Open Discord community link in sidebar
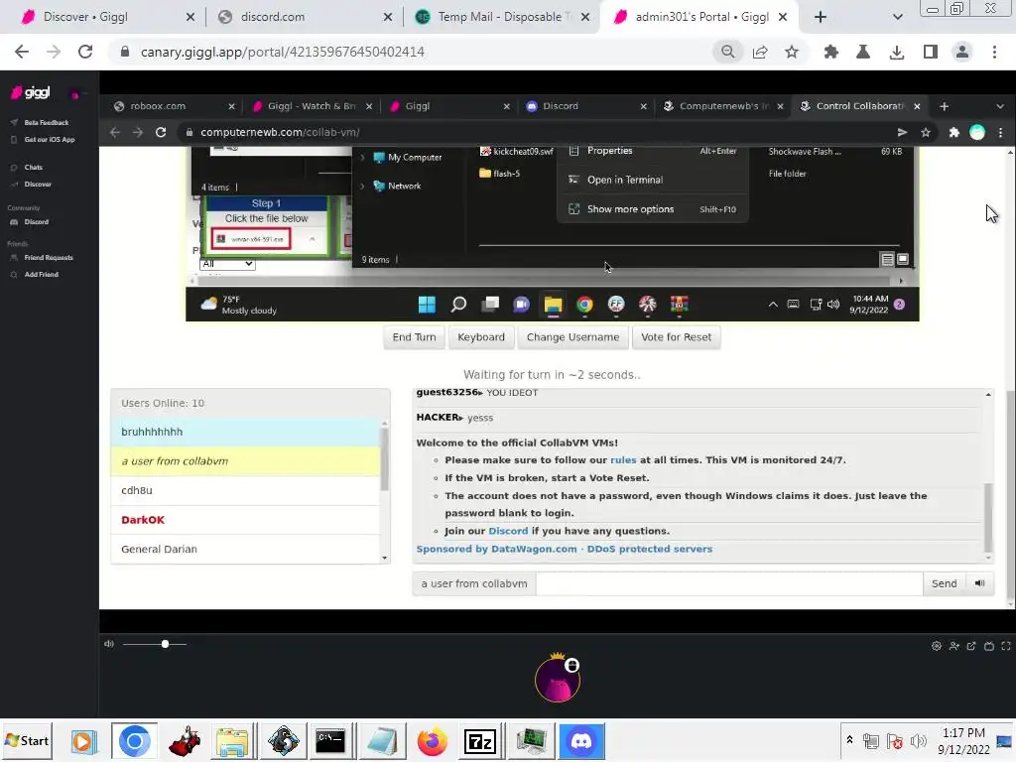The image size is (1016, 762). (37, 221)
